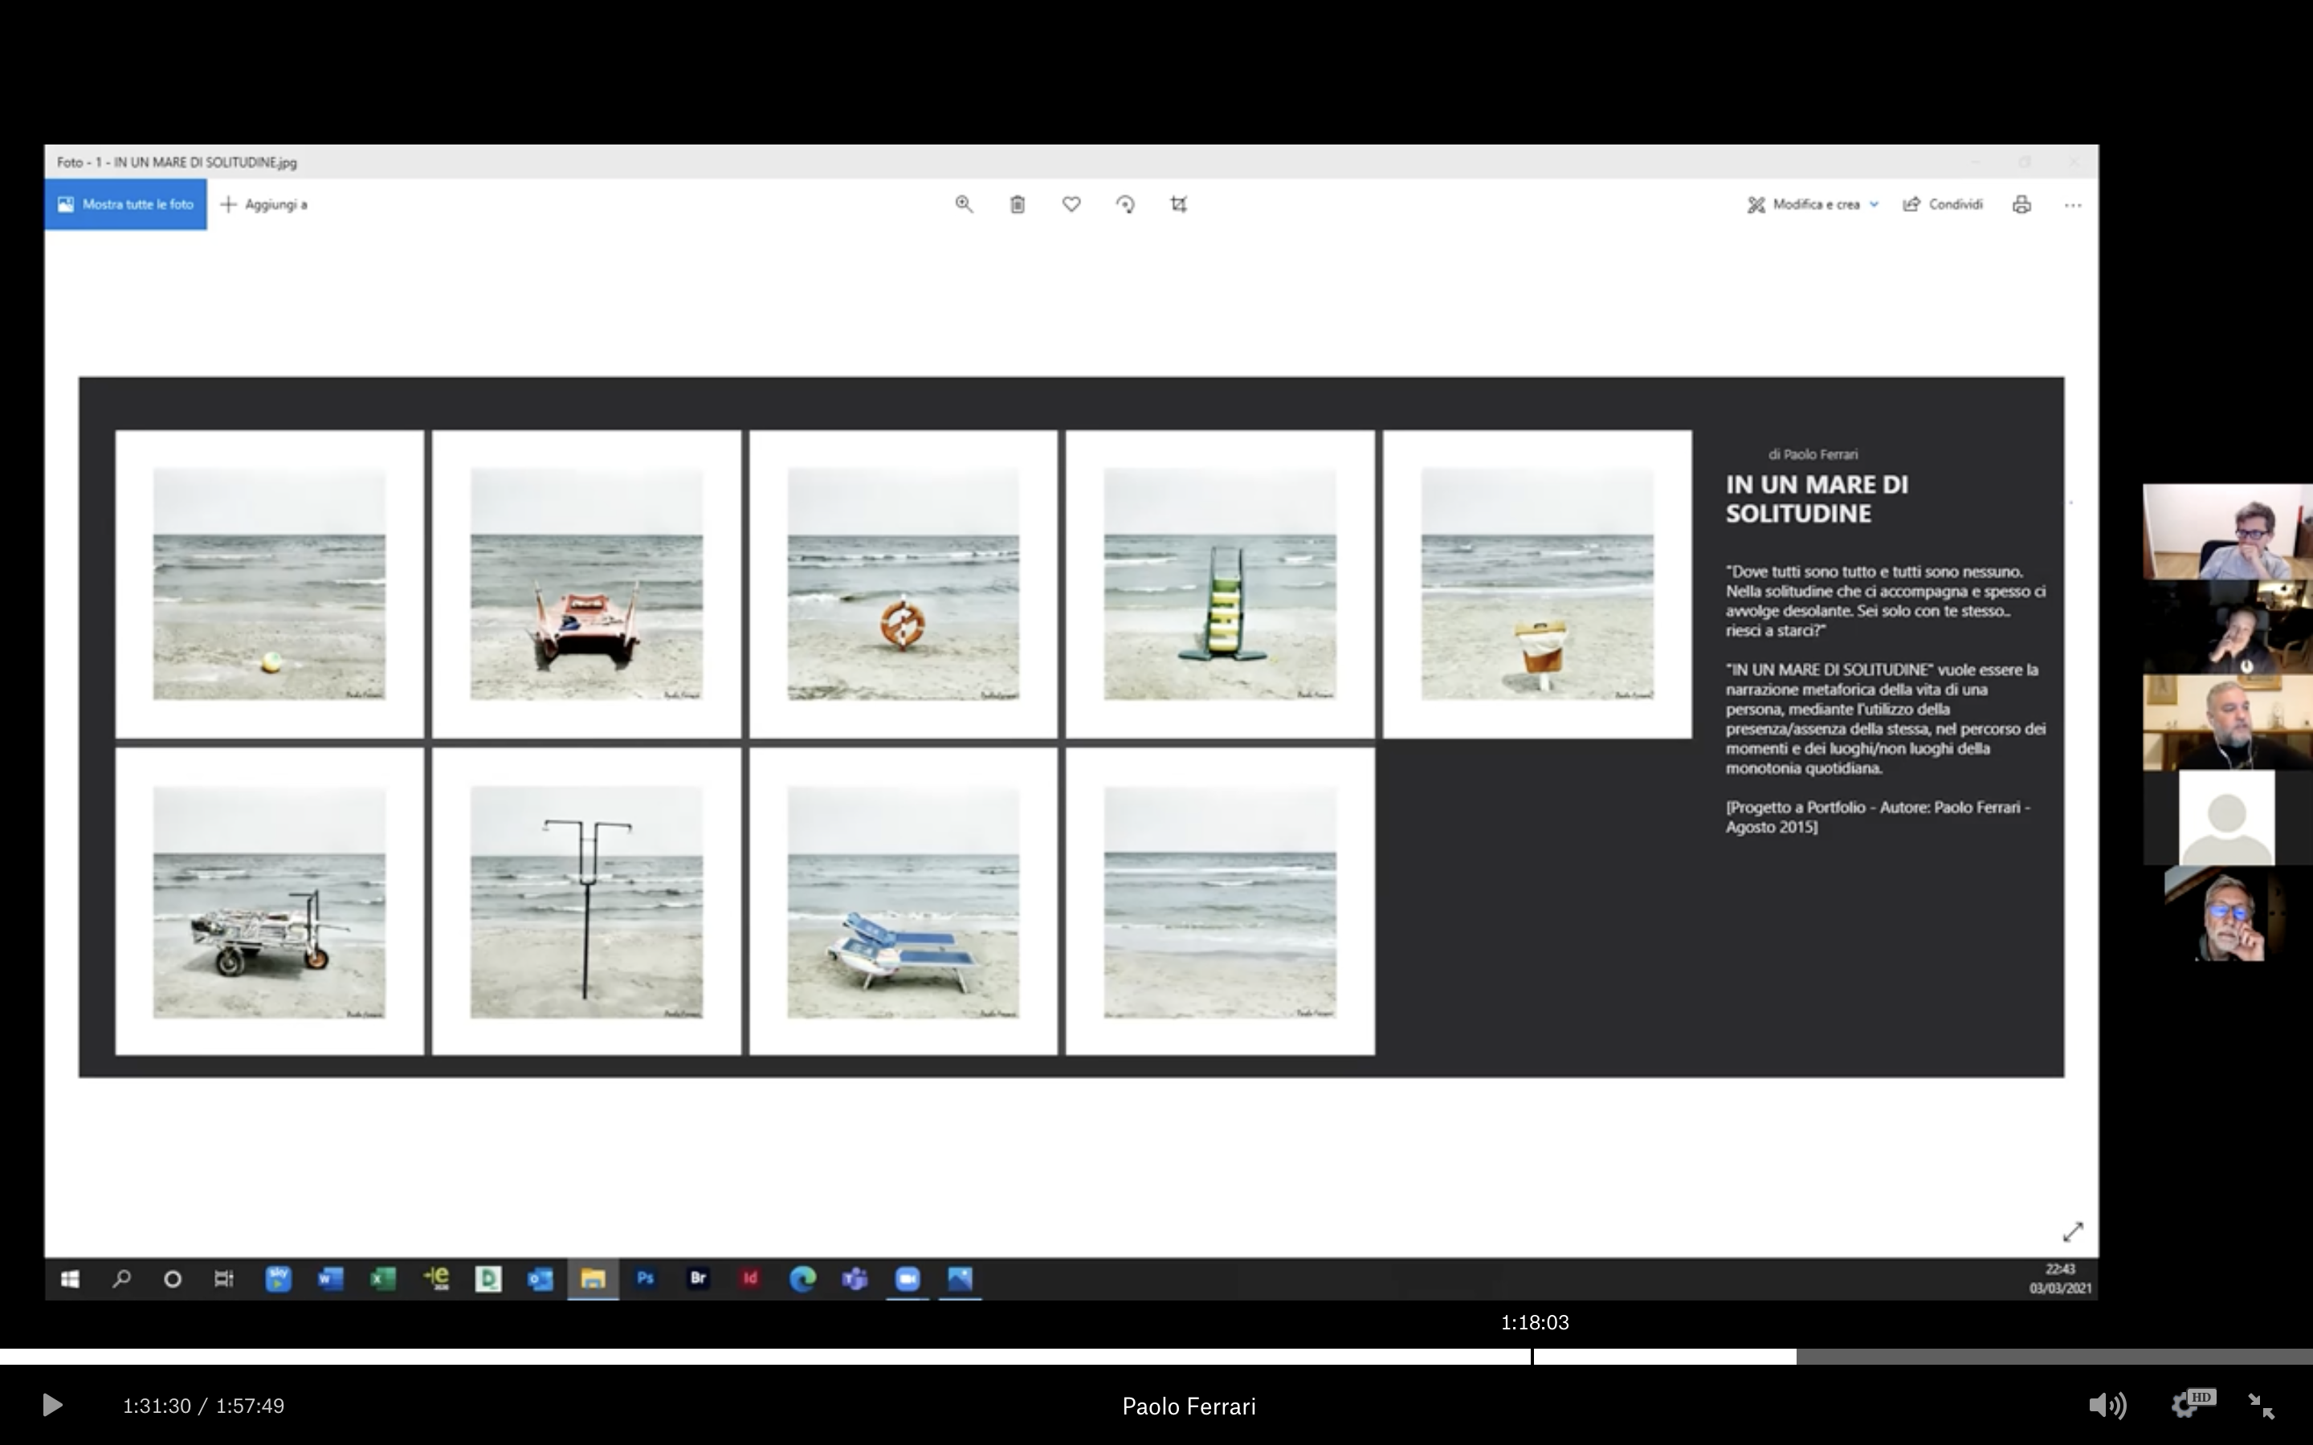Screen dimensions: 2313x1445
Task: Open video settings gear with HD badge
Action: pyautogui.click(x=2192, y=1404)
